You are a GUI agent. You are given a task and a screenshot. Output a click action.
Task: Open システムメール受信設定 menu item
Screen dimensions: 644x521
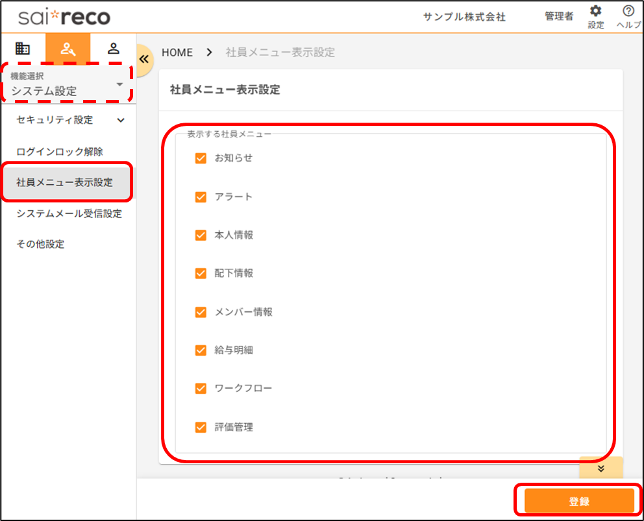(69, 213)
